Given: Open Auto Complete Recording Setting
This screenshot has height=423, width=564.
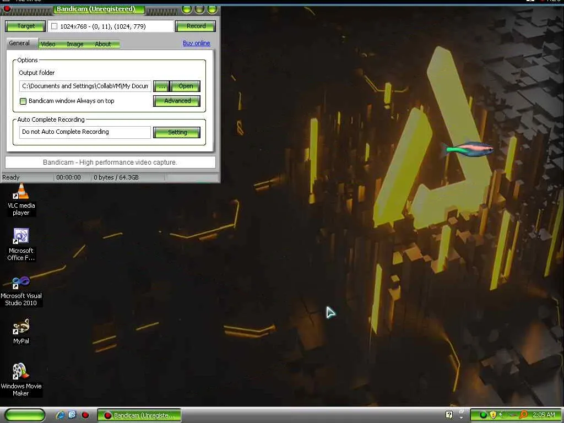Looking at the screenshot, I should (x=177, y=132).
